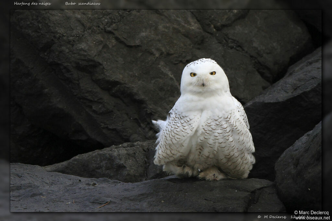This screenshot has height=221, width=332.
Task: Click the owl's left yellow eye
Action: [x=193, y=74]
